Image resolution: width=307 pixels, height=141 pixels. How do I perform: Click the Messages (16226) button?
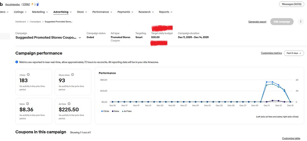291,4
